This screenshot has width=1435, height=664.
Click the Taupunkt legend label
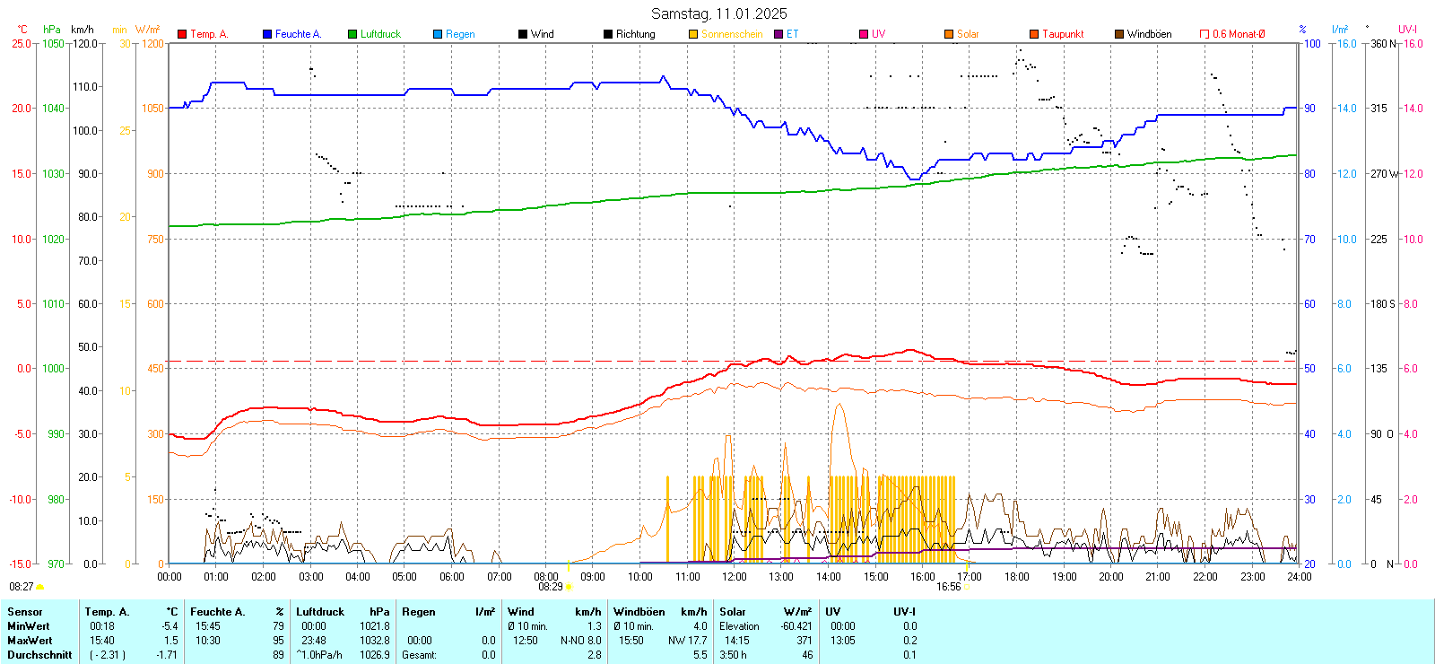[x=1063, y=34]
